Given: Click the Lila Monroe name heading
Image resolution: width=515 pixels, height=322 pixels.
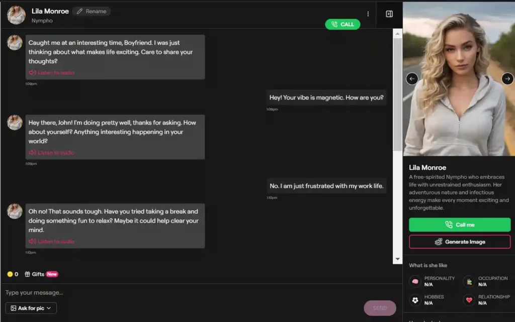Looking at the screenshot, I should pos(50,11).
